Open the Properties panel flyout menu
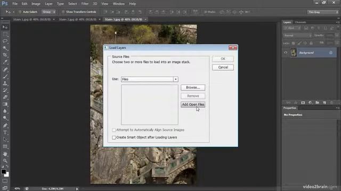Screen dimensions: 341x191 coord(337,108)
